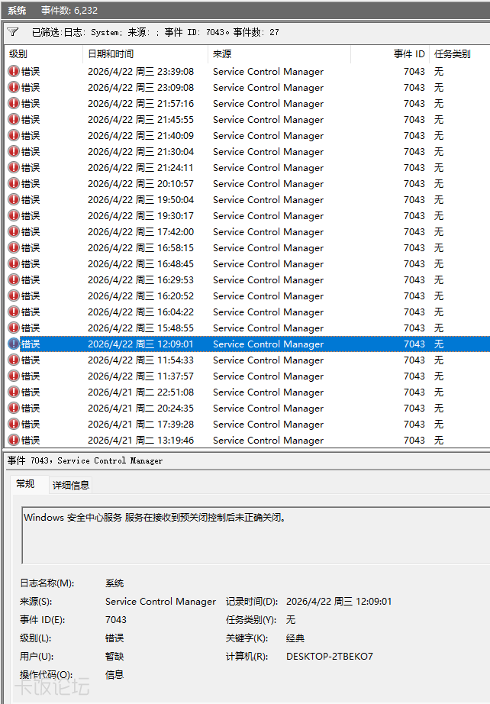Click error icon of 16:48:45 event
This screenshot has width=490, height=704.
pyautogui.click(x=14, y=263)
